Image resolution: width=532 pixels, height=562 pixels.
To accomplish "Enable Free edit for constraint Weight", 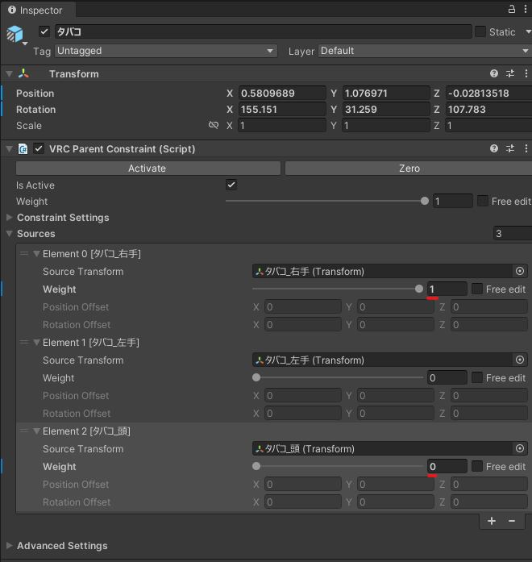I will click(483, 201).
